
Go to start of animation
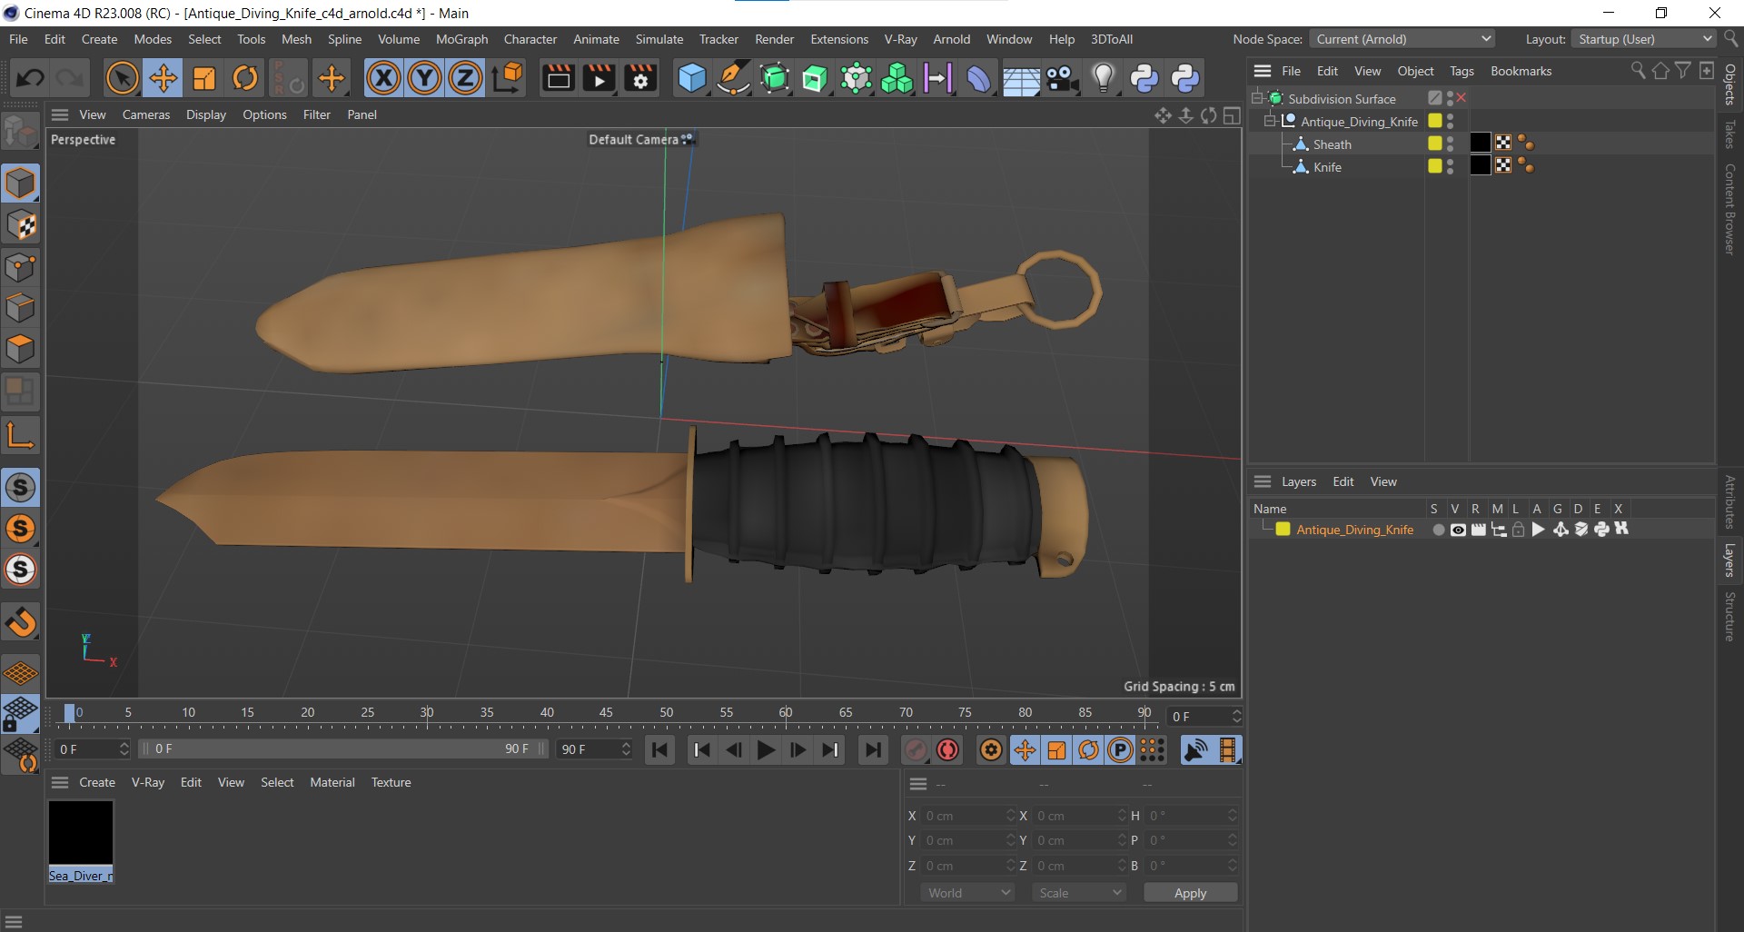659,750
